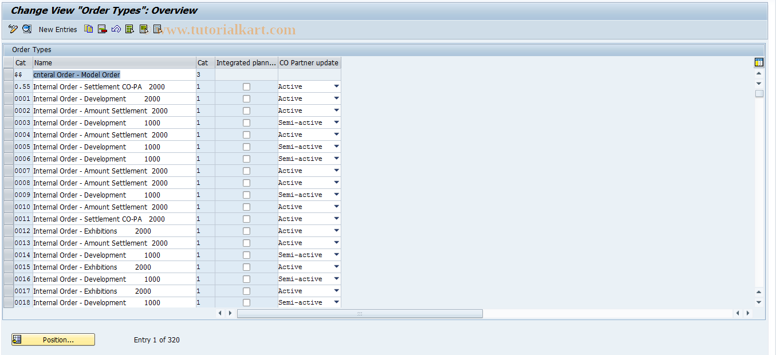This screenshot has width=776, height=355.
Task: Click the New Entries button
Action: [58, 29]
